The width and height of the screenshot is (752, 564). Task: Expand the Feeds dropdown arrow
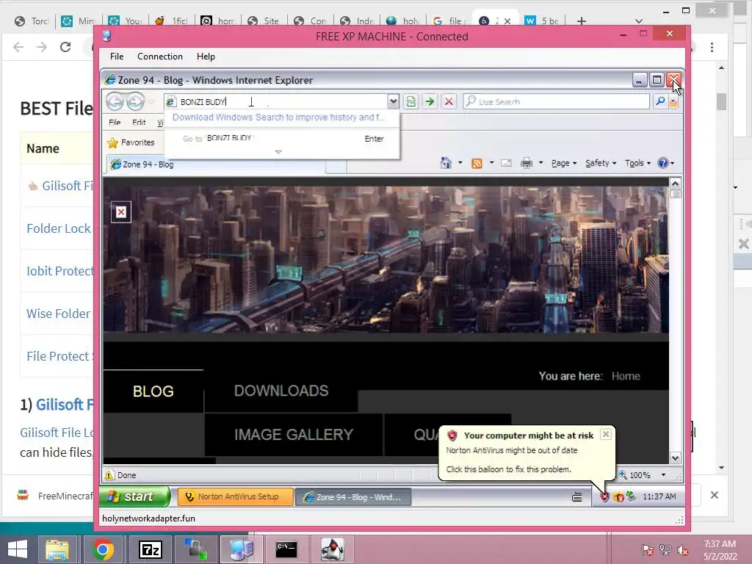pyautogui.click(x=491, y=163)
